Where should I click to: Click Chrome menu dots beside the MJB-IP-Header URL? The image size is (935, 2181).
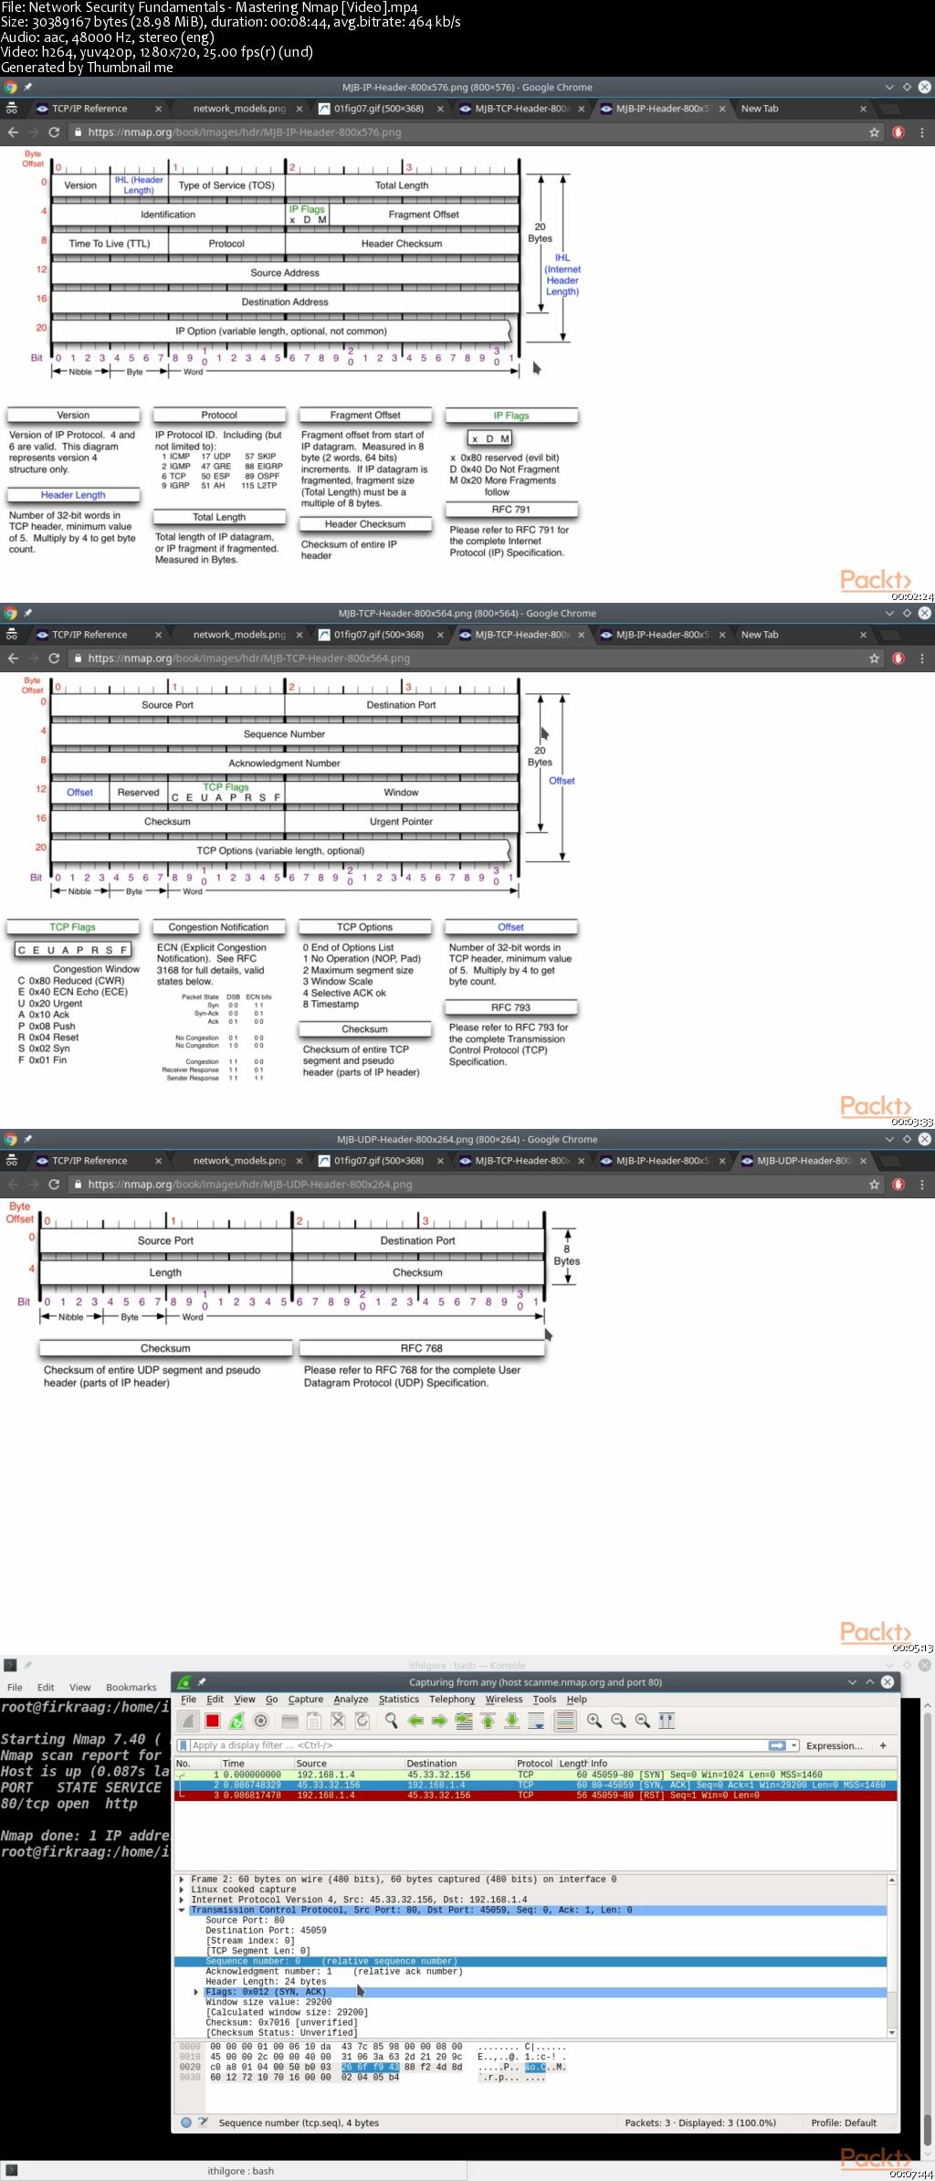click(921, 132)
